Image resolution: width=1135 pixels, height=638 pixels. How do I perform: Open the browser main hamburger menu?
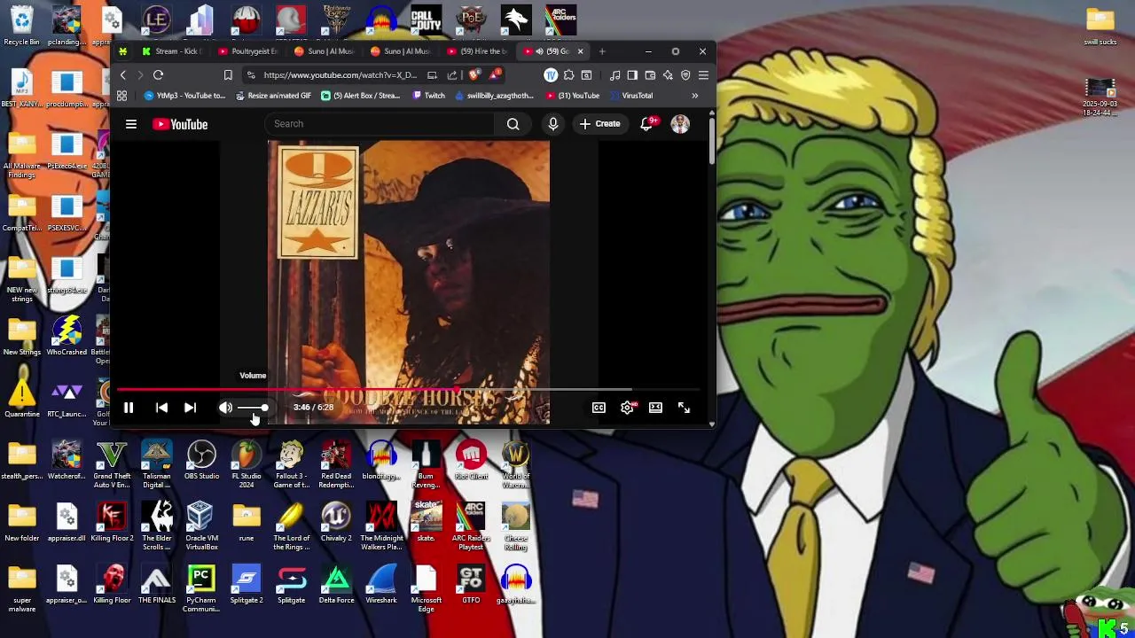click(703, 75)
